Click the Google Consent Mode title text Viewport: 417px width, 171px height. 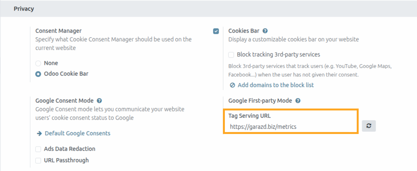64,101
